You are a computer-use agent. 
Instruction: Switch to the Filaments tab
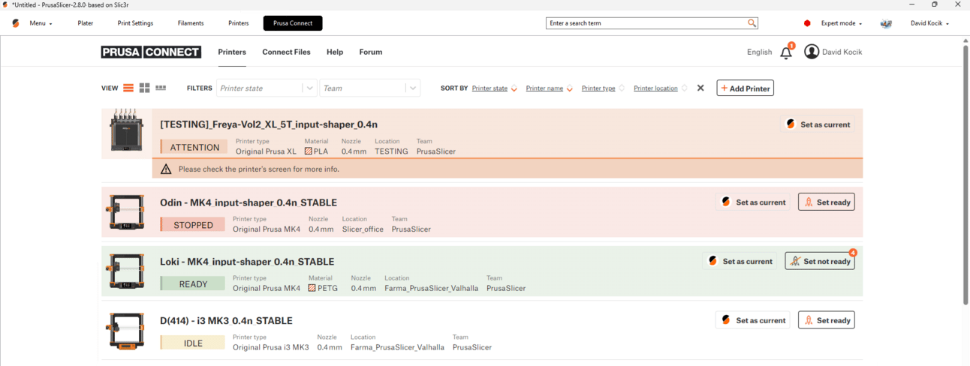tap(191, 23)
